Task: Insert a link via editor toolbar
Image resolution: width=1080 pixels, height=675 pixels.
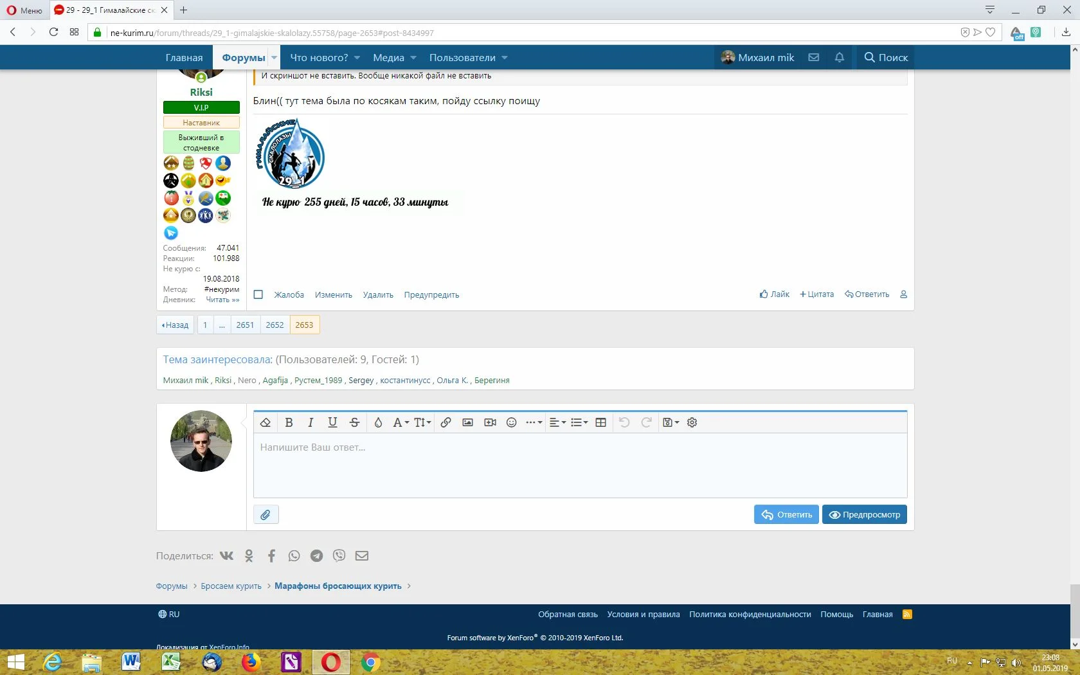Action: coord(446,422)
